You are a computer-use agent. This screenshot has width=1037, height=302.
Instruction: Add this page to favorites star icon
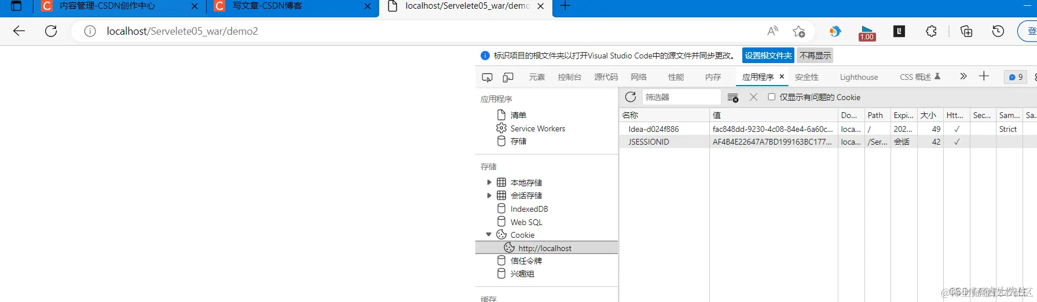[799, 31]
